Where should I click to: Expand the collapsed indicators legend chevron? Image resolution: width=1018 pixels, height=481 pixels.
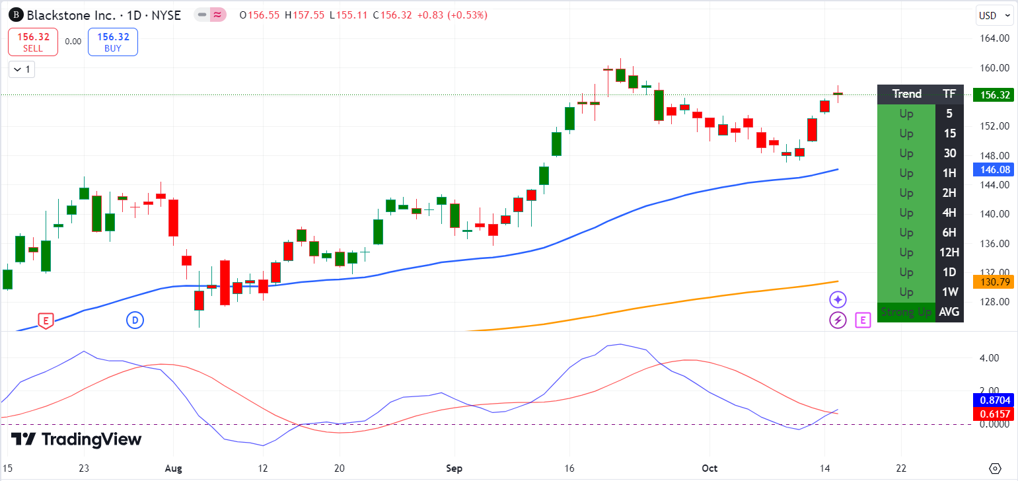[21, 69]
